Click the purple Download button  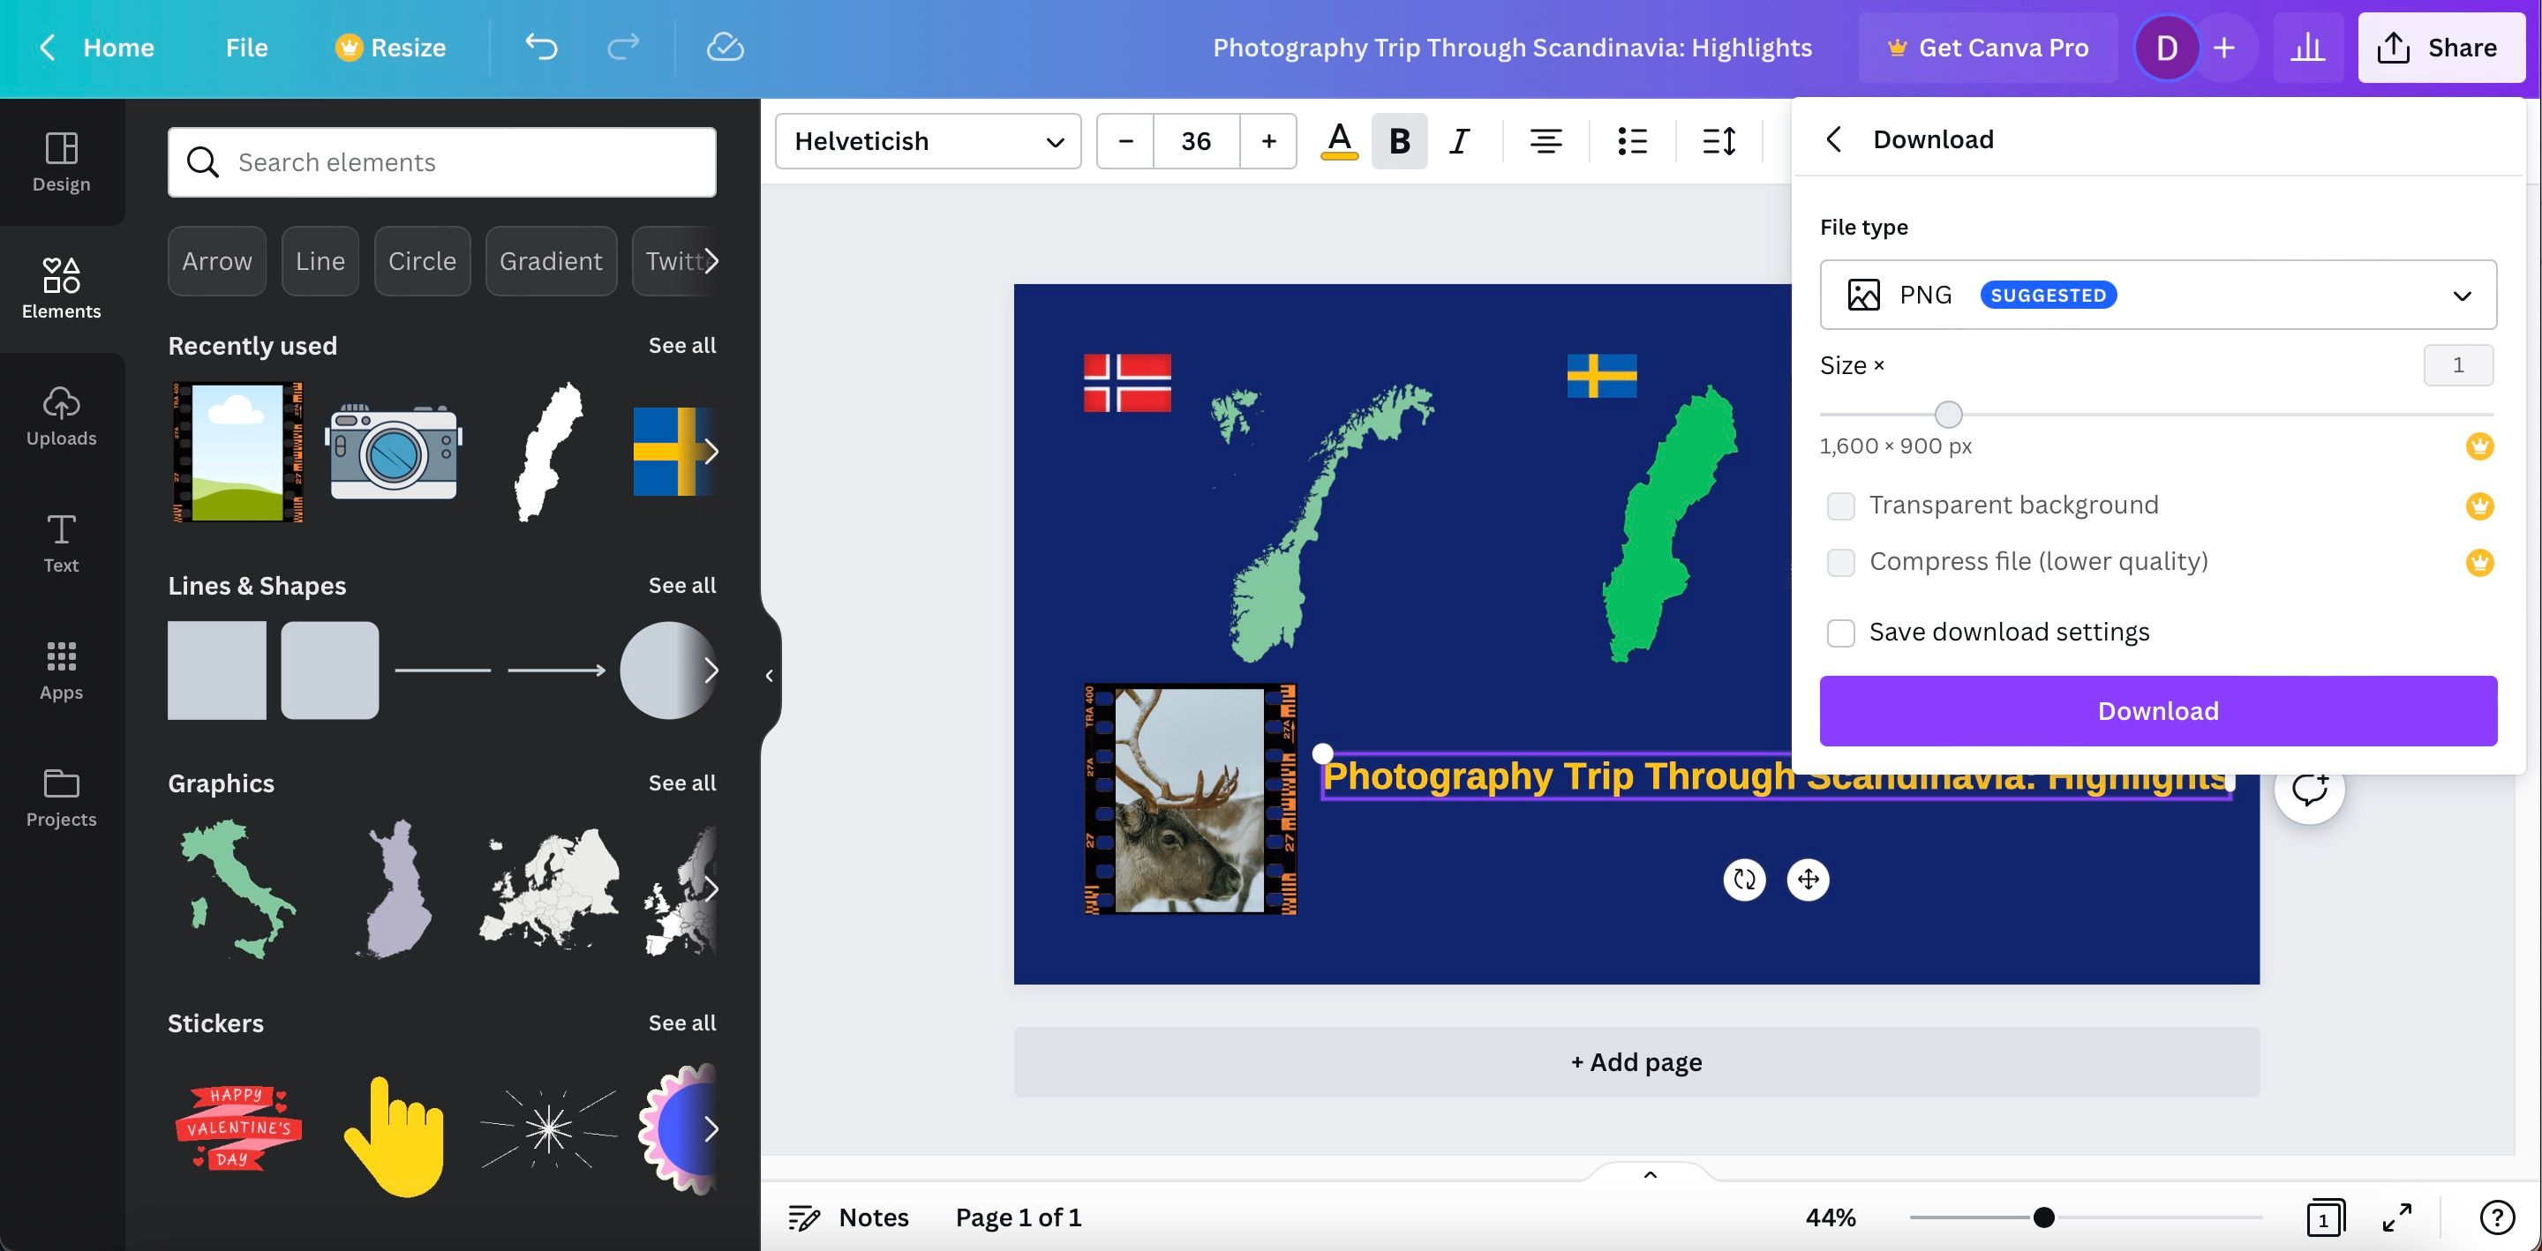2157,711
